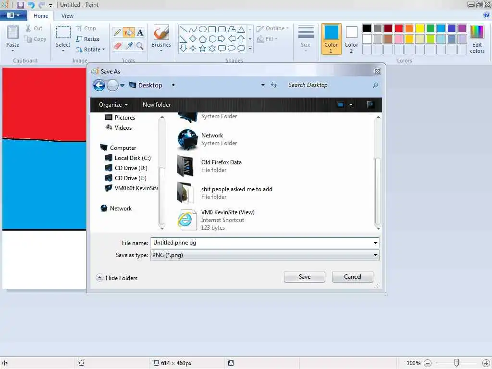Click the zoom slider handle
Image resolution: width=492 pixels, height=369 pixels.
coord(456,363)
